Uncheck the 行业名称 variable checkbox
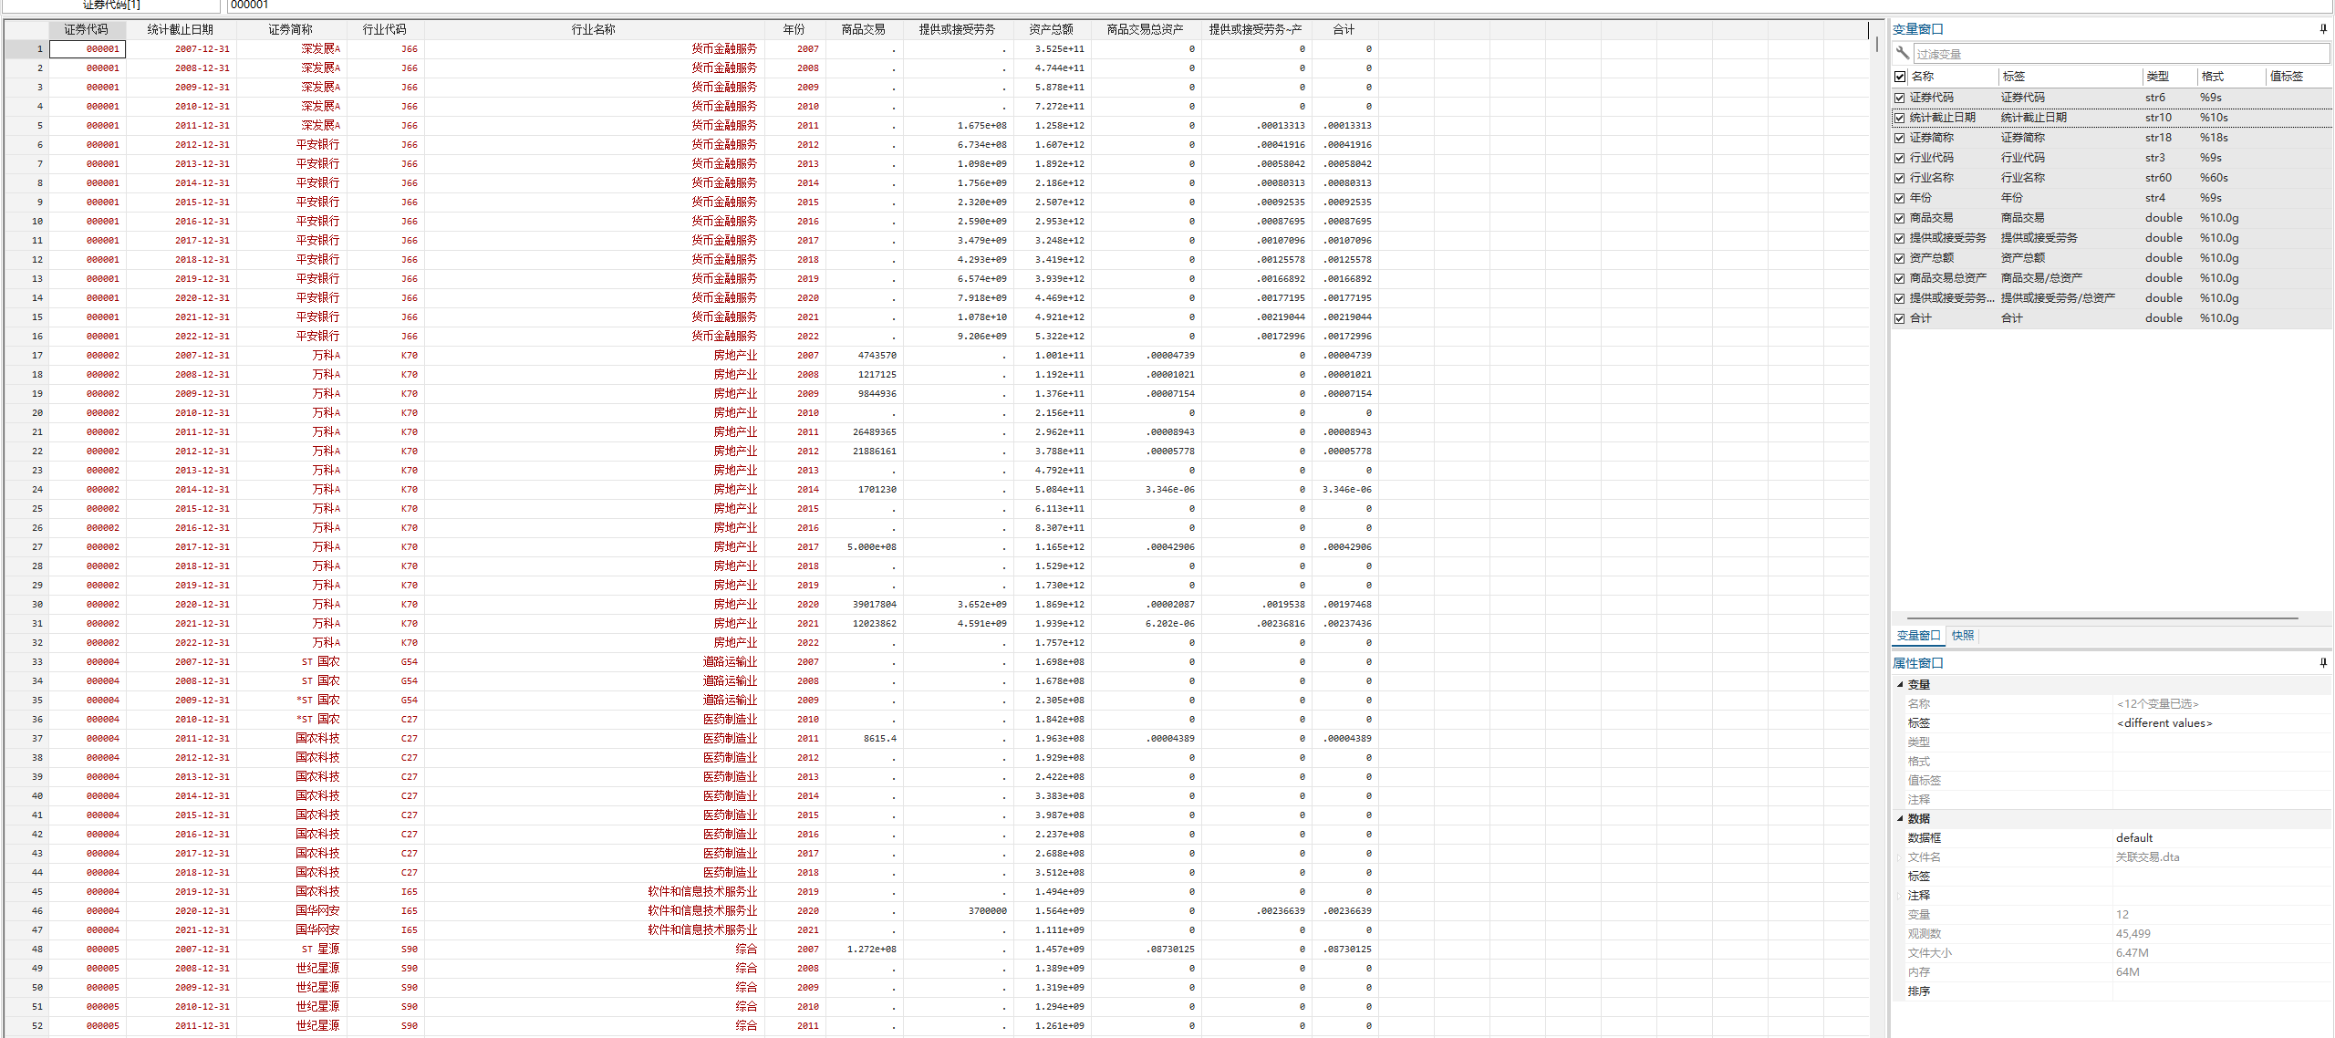The width and height of the screenshot is (2335, 1038). (1900, 178)
